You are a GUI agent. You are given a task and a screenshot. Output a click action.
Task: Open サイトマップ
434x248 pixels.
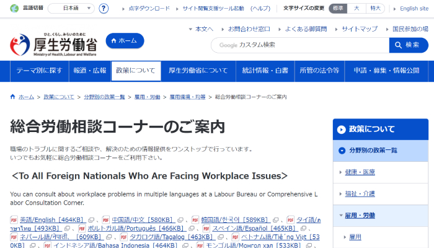coord(360,29)
